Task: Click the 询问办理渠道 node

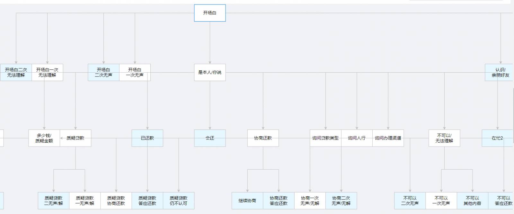Action: tap(388, 138)
